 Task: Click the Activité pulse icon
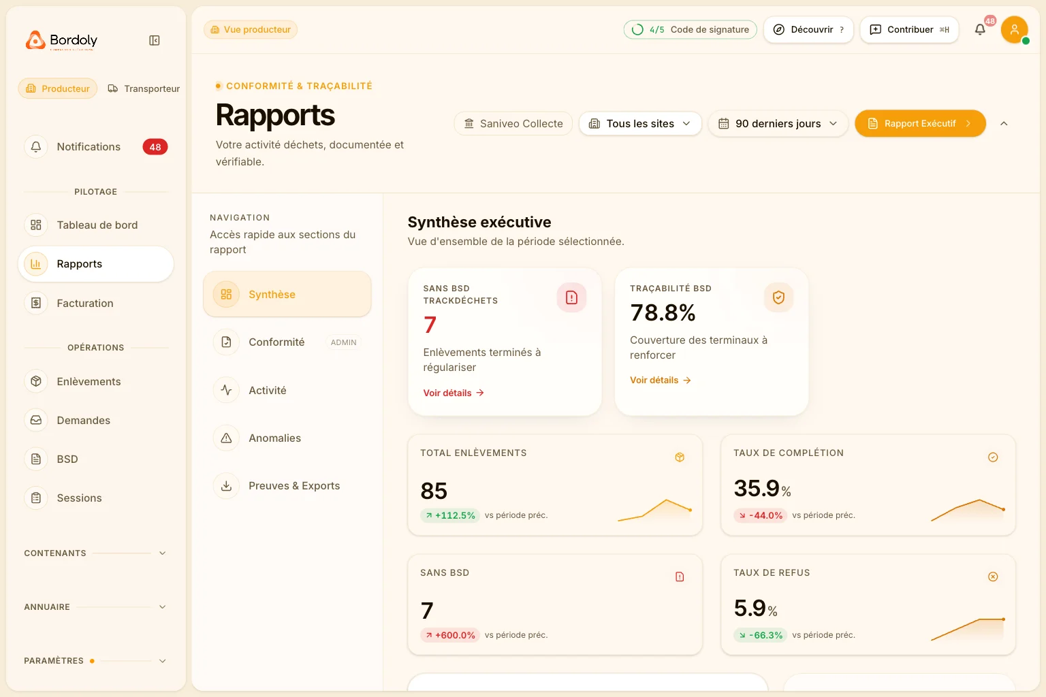226,390
